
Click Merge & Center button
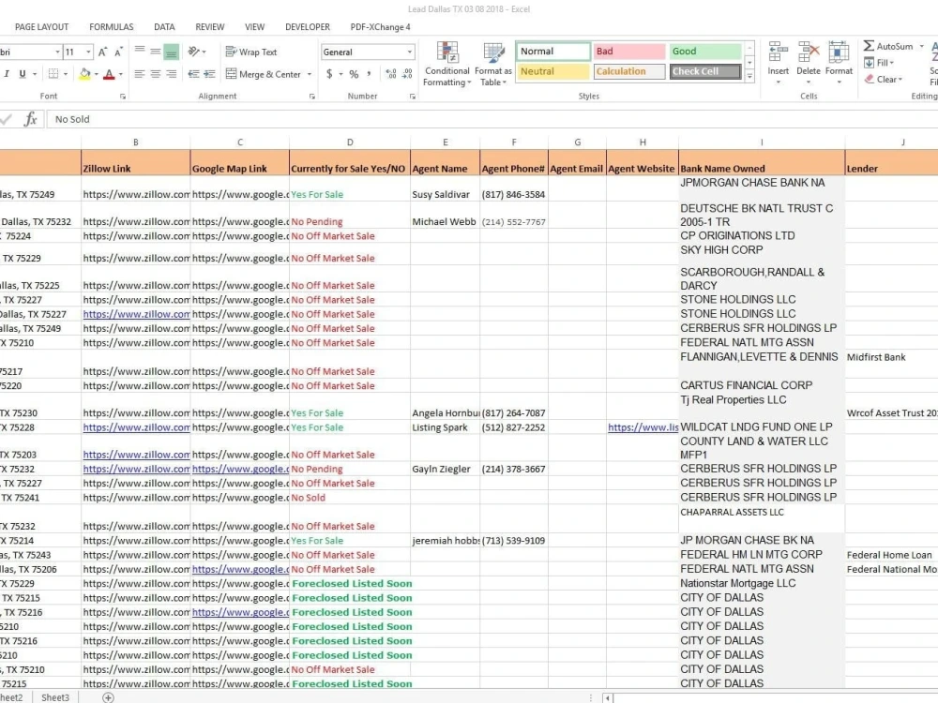[264, 74]
